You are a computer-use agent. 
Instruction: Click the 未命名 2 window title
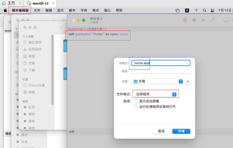[96, 18]
